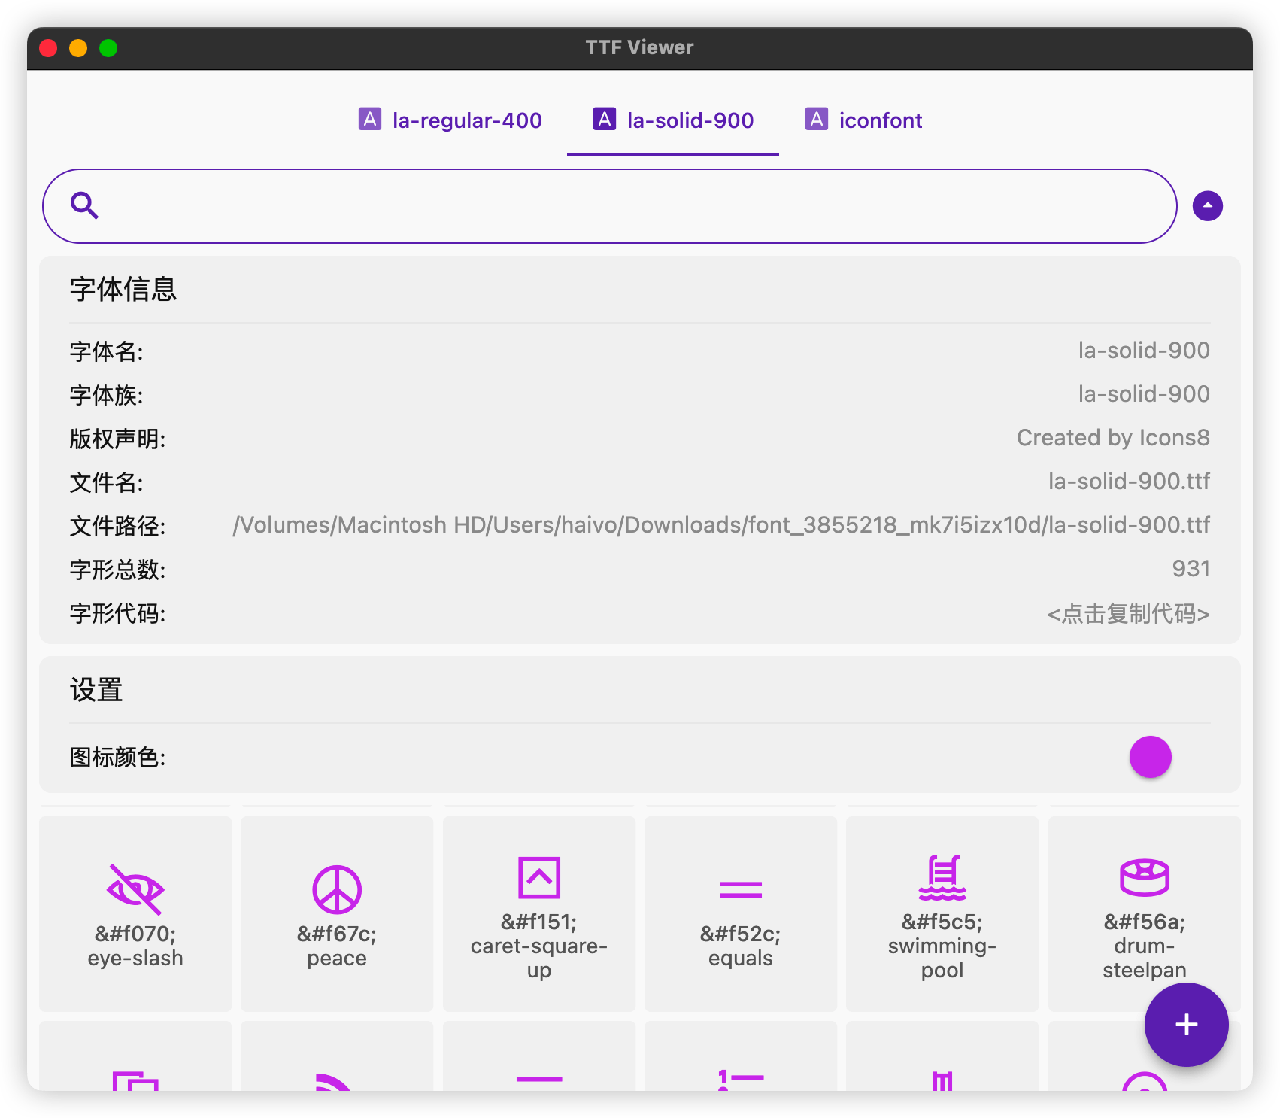Click the TTF Viewer window title

pyautogui.click(x=640, y=47)
